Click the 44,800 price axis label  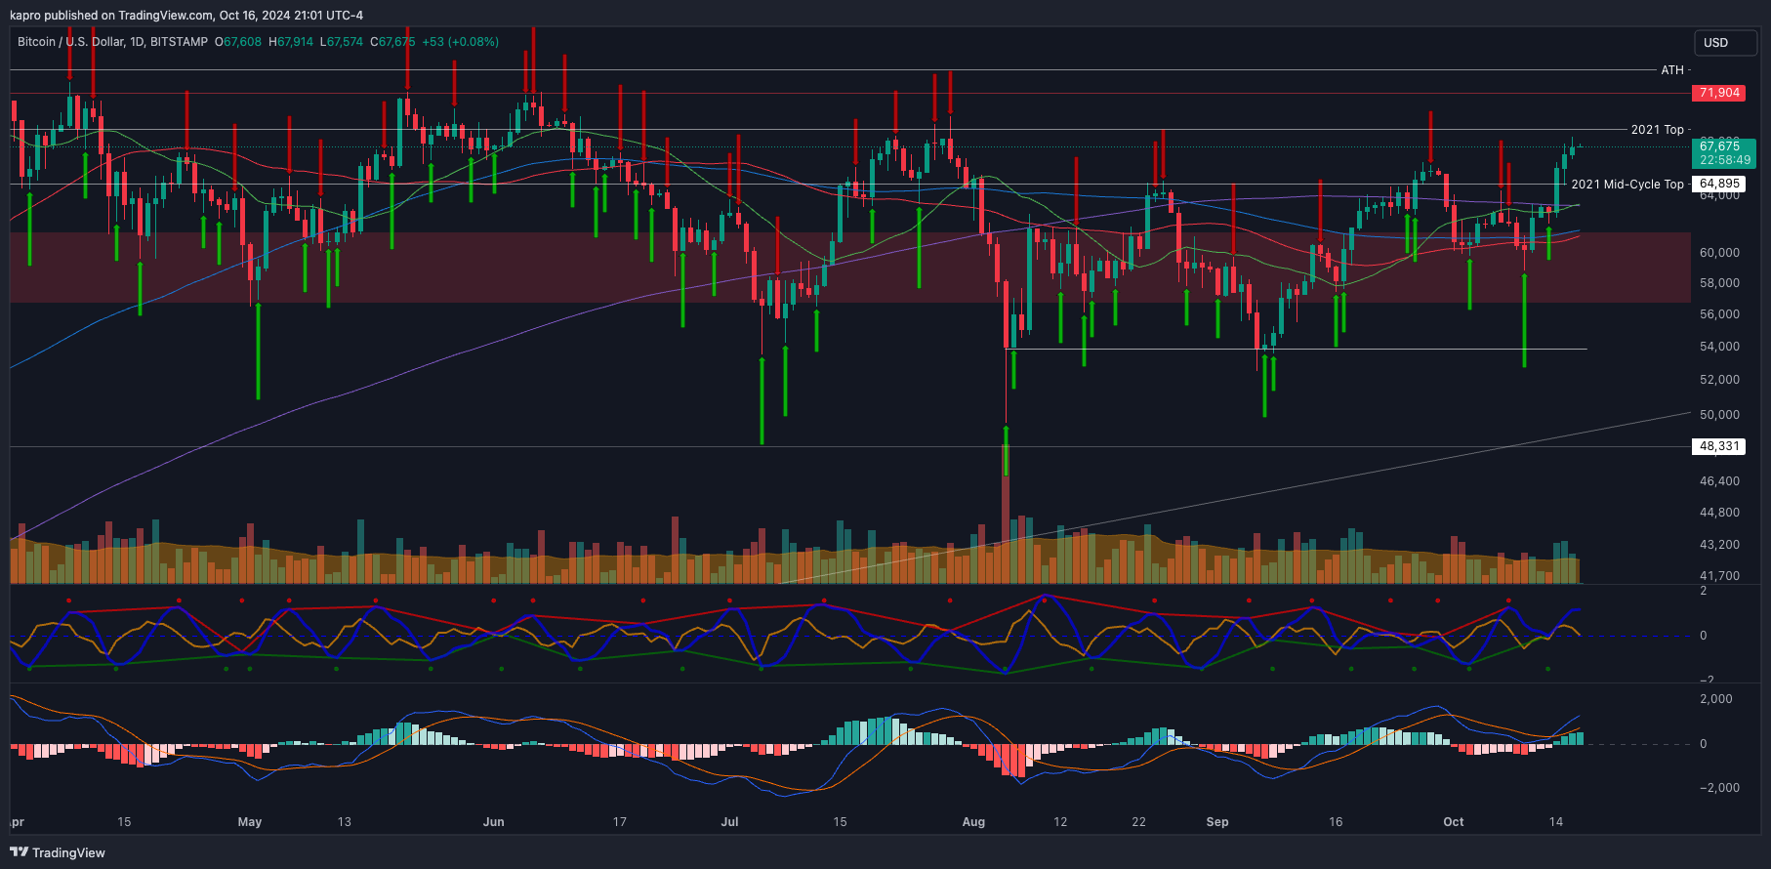1719,513
